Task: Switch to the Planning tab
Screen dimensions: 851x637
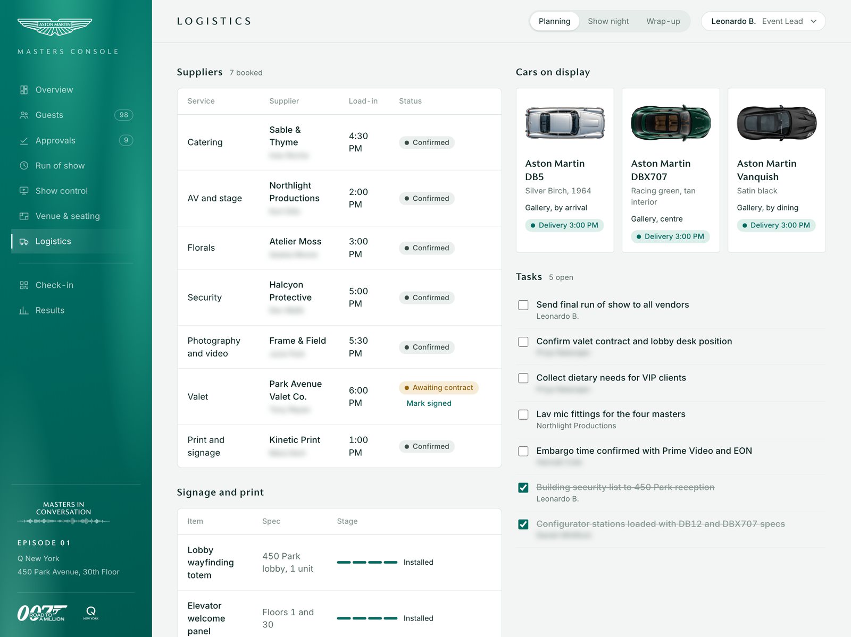Action: point(554,21)
